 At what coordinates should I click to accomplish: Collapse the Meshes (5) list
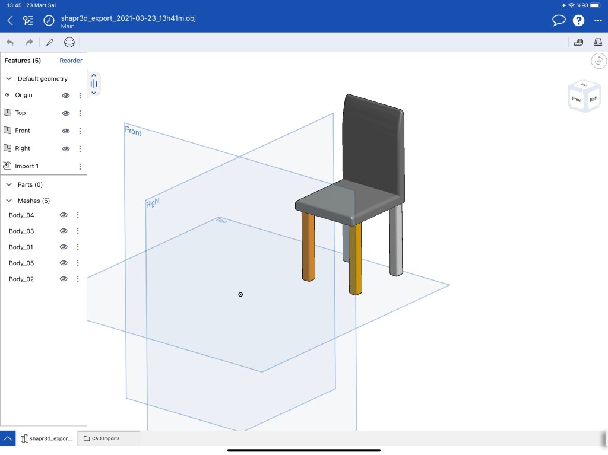click(x=9, y=201)
